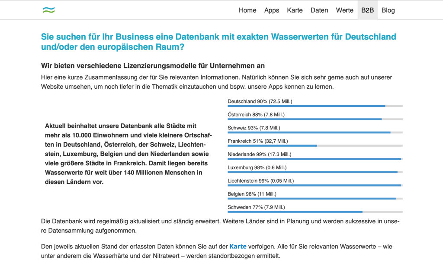Click the label 'Luxemburg 98% (0.6 Mill.)'
This screenshot has height=270, width=443.
click(x=257, y=167)
